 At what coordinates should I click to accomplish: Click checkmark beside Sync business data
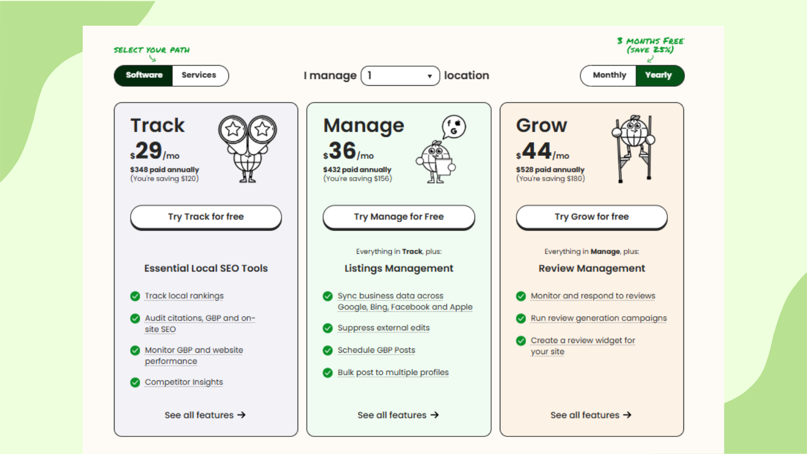(328, 296)
